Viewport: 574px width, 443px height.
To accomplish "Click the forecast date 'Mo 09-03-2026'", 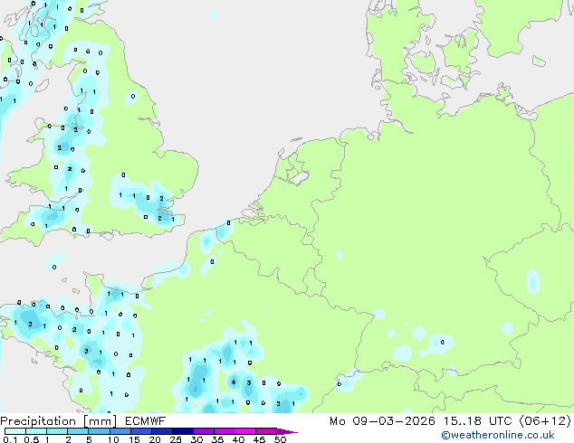I will 382,421.
